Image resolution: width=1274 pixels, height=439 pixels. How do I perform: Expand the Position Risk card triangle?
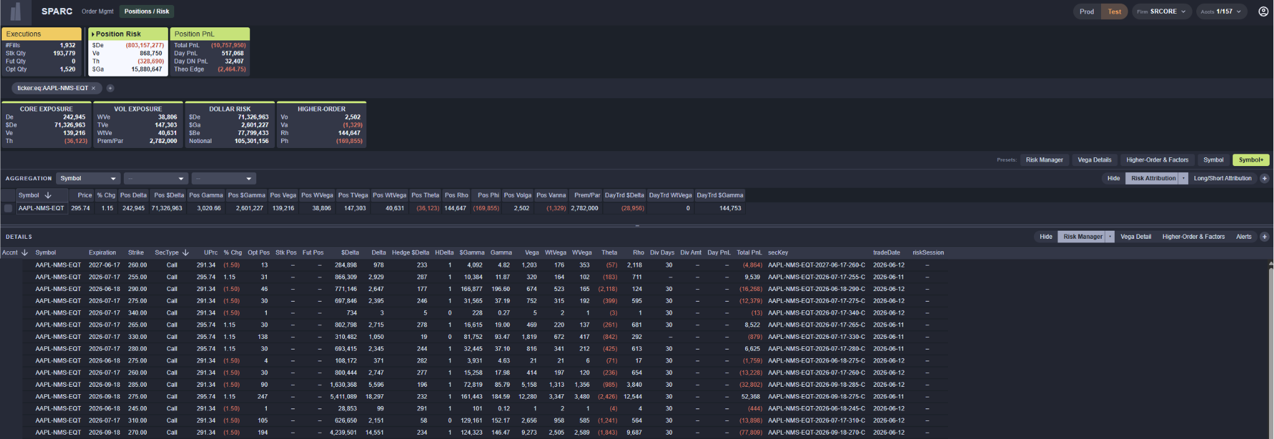(93, 34)
